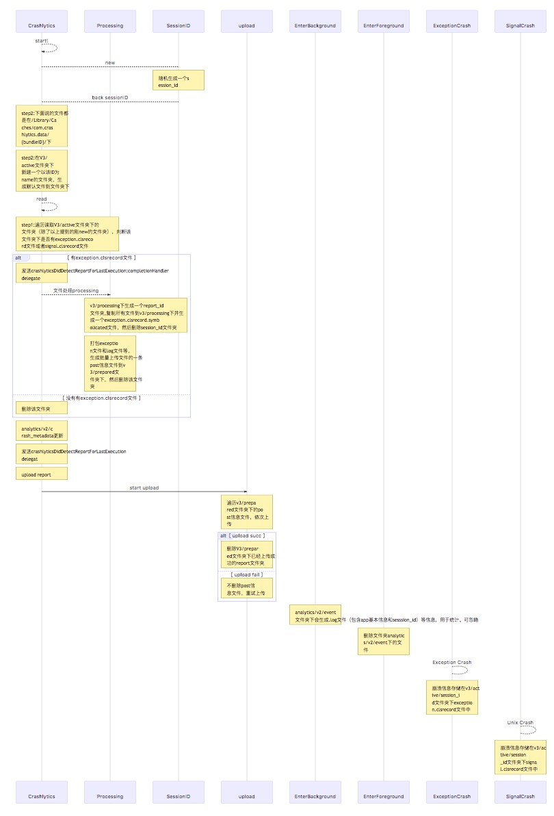Click the 'back sessionID' message label
Viewport: 554px width, 816px height.
coord(110,97)
